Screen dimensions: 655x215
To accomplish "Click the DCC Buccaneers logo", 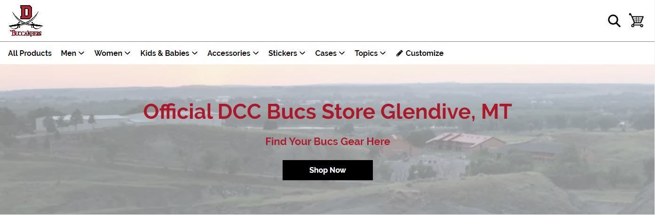I will (x=26, y=21).
